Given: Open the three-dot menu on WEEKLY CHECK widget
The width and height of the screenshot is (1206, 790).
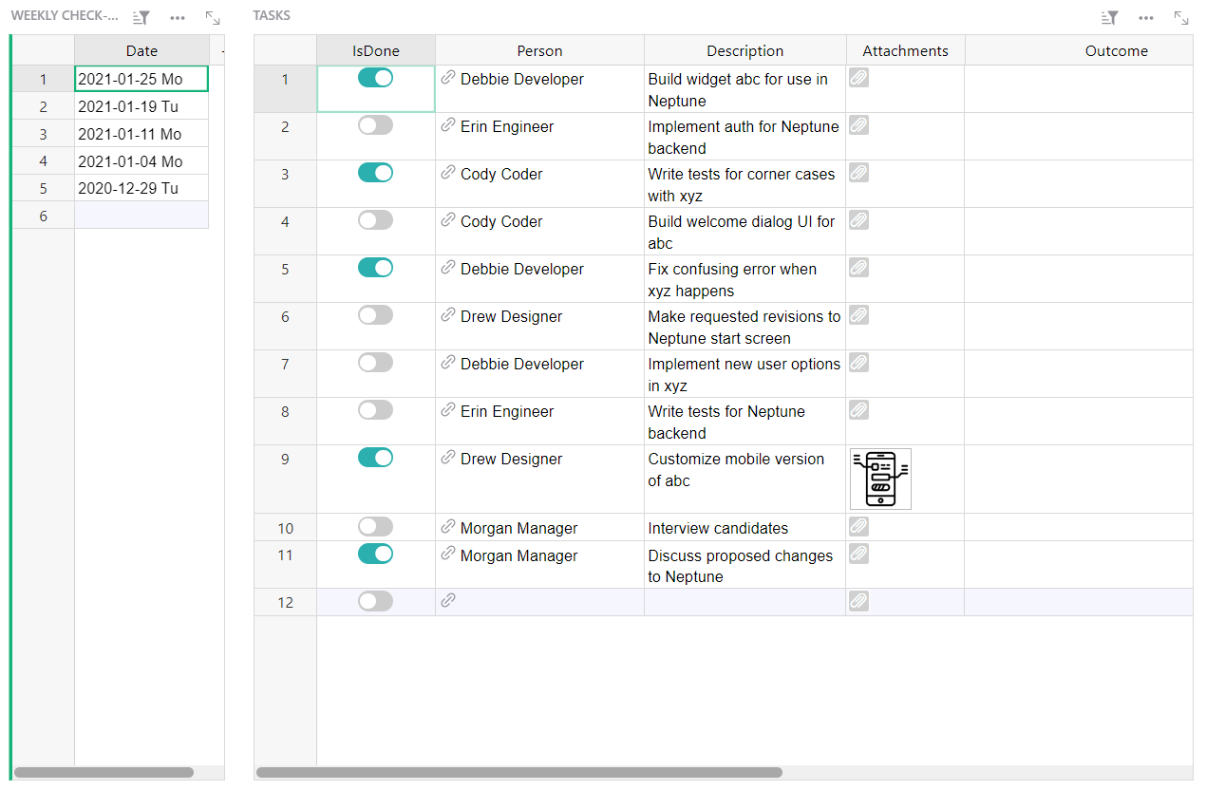Looking at the screenshot, I should (x=178, y=17).
